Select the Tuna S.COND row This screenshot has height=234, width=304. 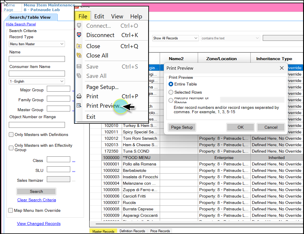tap(197, 151)
